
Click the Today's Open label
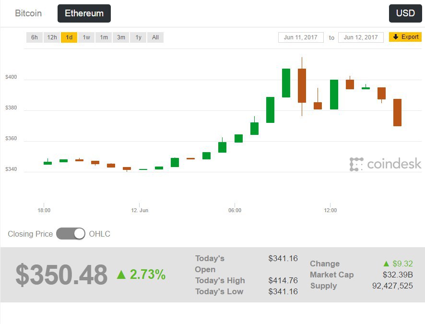(210, 264)
